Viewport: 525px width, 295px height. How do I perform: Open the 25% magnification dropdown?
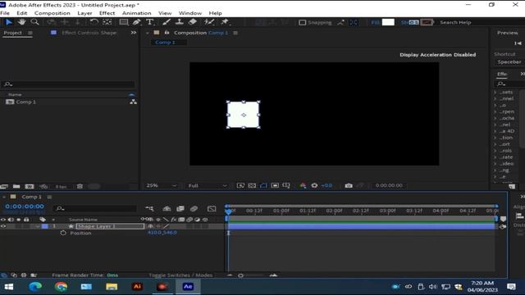click(162, 186)
